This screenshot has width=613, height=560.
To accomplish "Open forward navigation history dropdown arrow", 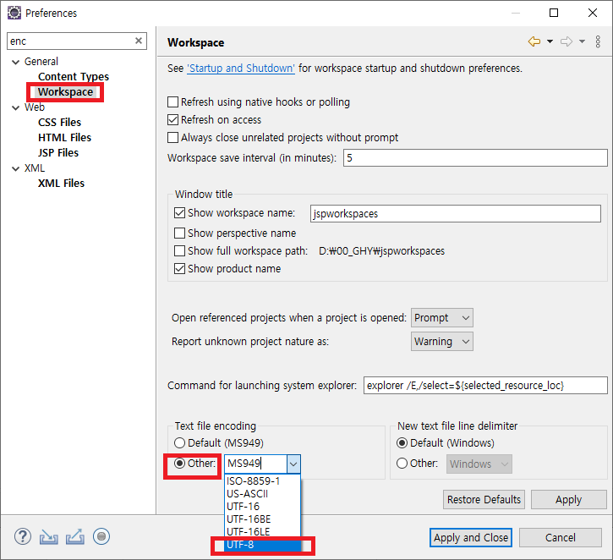I will coord(582,41).
